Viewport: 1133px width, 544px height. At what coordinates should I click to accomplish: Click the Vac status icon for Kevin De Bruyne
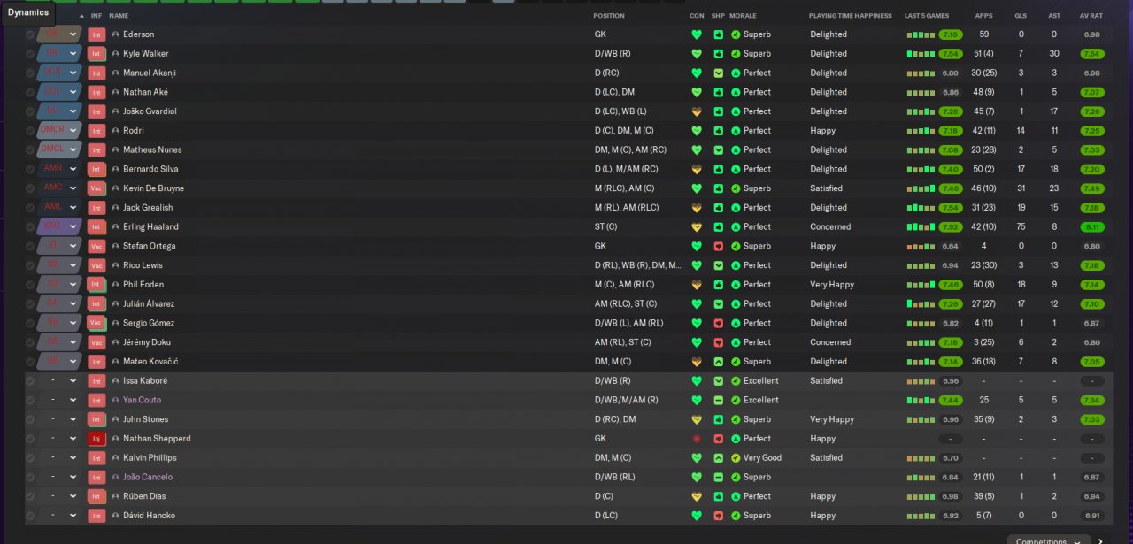coord(96,188)
